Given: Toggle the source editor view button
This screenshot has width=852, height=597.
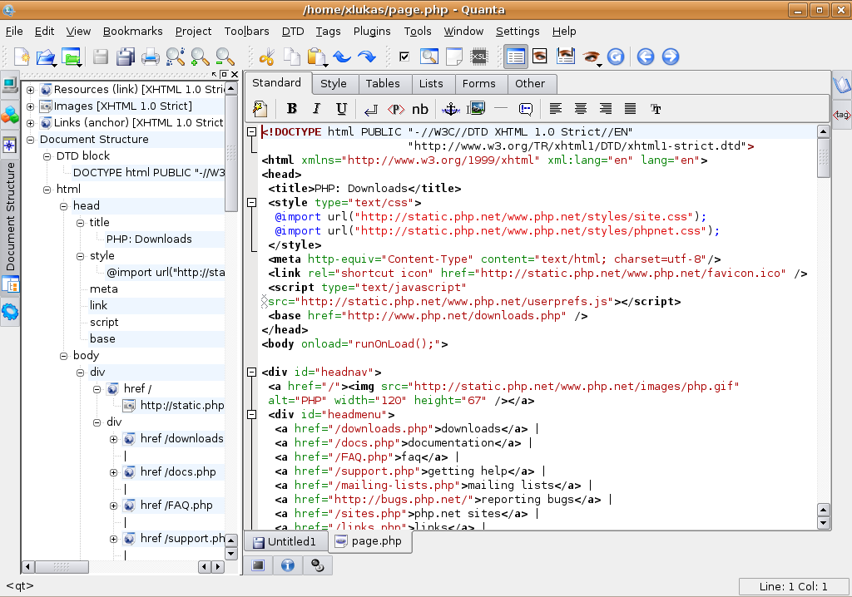Looking at the screenshot, I should click(516, 57).
